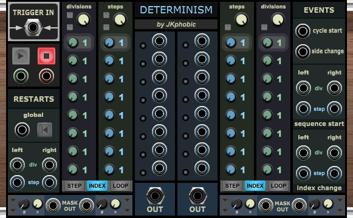Click the play button

21,56
